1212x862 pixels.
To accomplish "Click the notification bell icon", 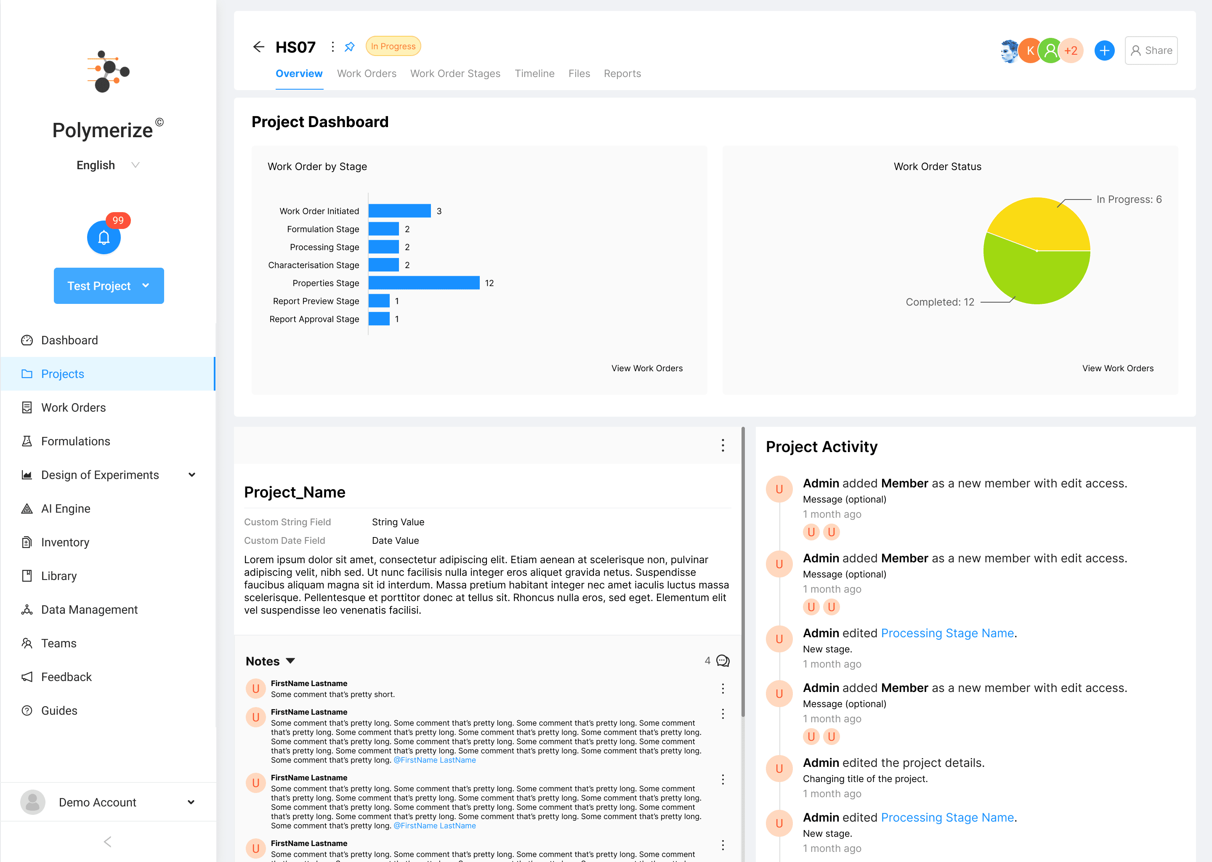I will tap(104, 237).
